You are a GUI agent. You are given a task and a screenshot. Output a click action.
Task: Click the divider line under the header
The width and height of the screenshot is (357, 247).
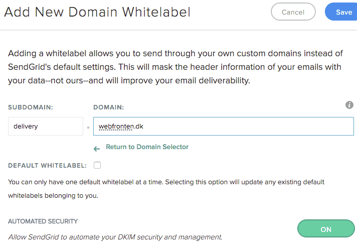click(178, 30)
